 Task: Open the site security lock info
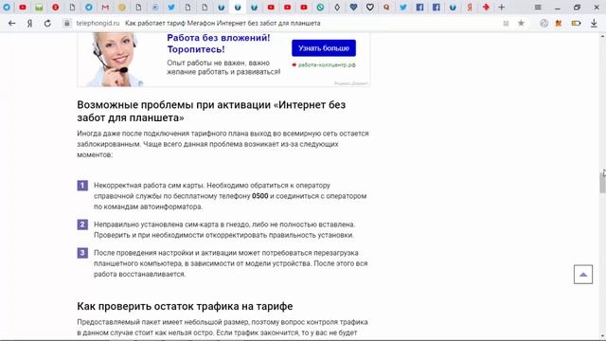[x=67, y=23]
